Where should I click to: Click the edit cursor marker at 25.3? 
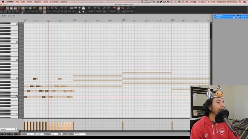tap(48, 21)
